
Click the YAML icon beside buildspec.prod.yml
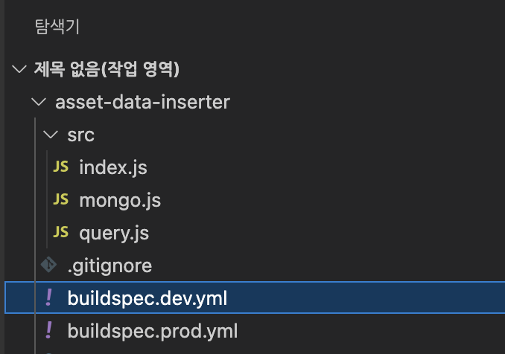48,329
